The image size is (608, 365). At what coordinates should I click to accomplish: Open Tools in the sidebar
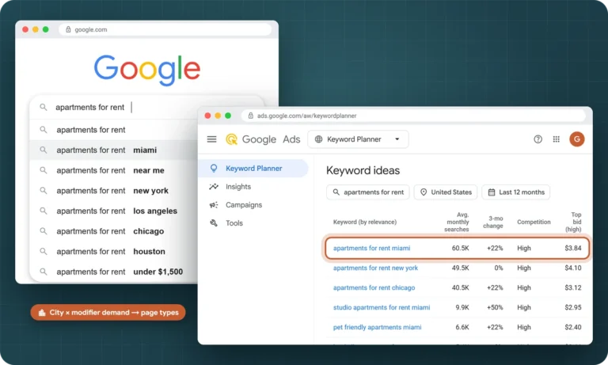click(x=226, y=223)
